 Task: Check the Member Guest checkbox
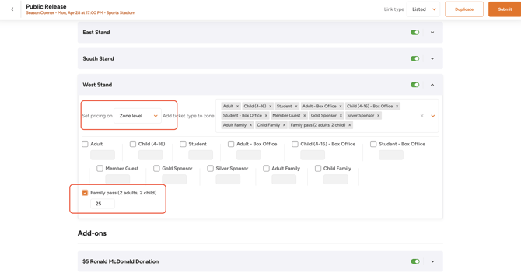click(100, 169)
